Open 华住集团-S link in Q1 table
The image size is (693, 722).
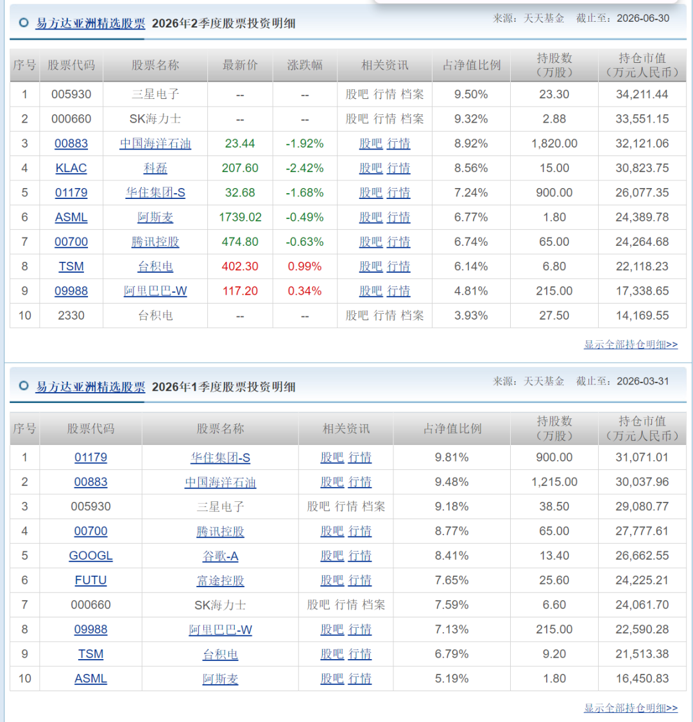pyautogui.click(x=220, y=457)
